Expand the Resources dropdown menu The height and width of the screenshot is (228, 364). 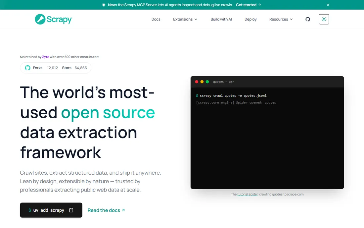(281, 19)
